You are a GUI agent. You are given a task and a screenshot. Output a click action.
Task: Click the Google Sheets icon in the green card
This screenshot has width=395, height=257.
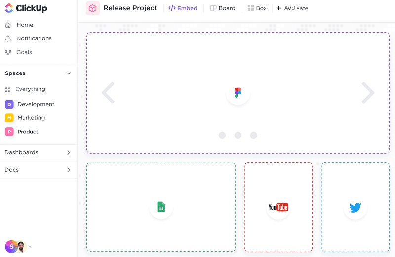point(161,207)
